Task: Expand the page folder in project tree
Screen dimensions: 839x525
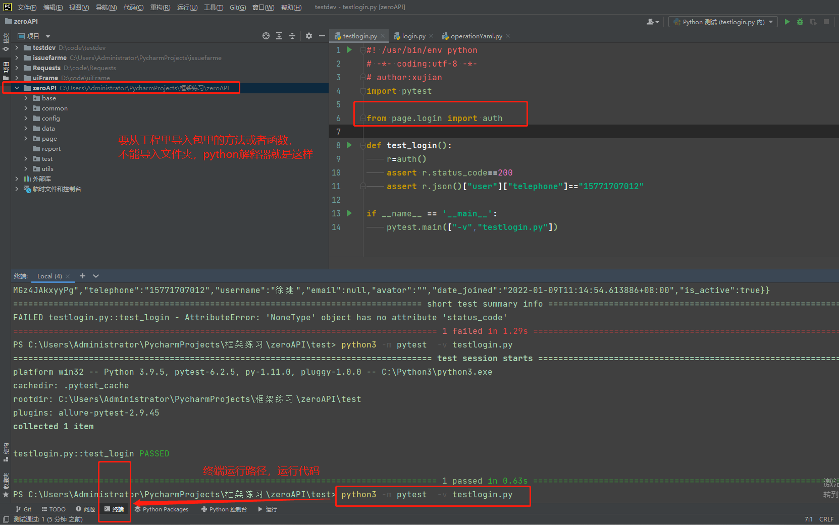Action: pyautogui.click(x=26, y=139)
